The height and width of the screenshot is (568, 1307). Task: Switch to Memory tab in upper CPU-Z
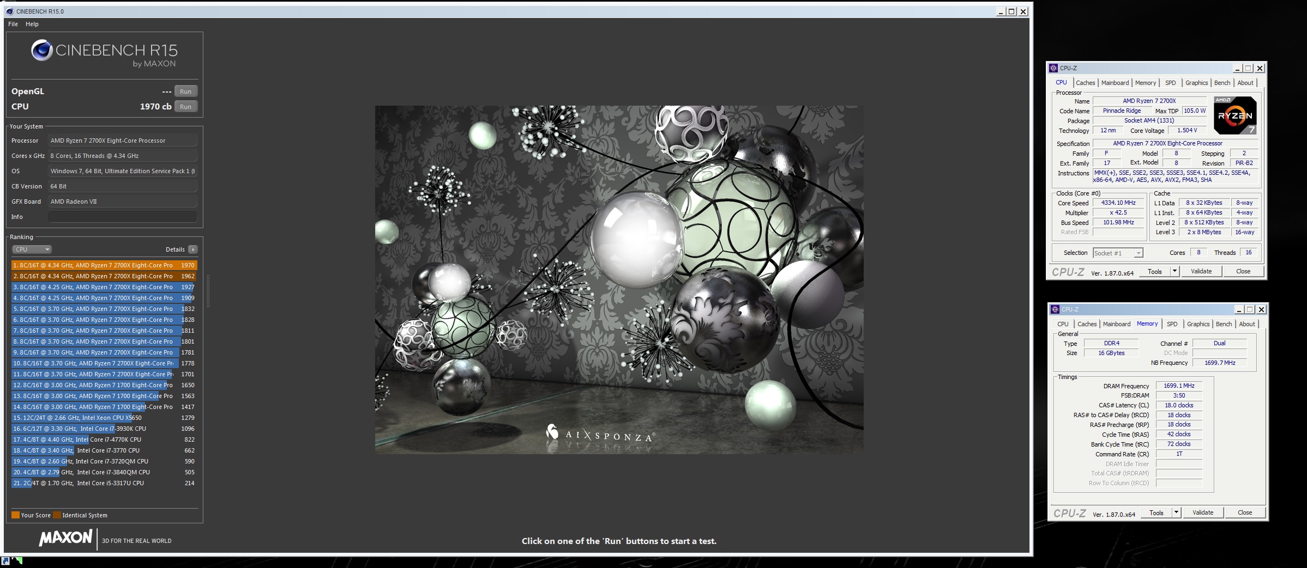pyautogui.click(x=1145, y=83)
